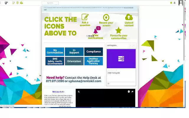Click inside the Search field
The image size is (189, 118).
pyautogui.click(x=50, y=3)
